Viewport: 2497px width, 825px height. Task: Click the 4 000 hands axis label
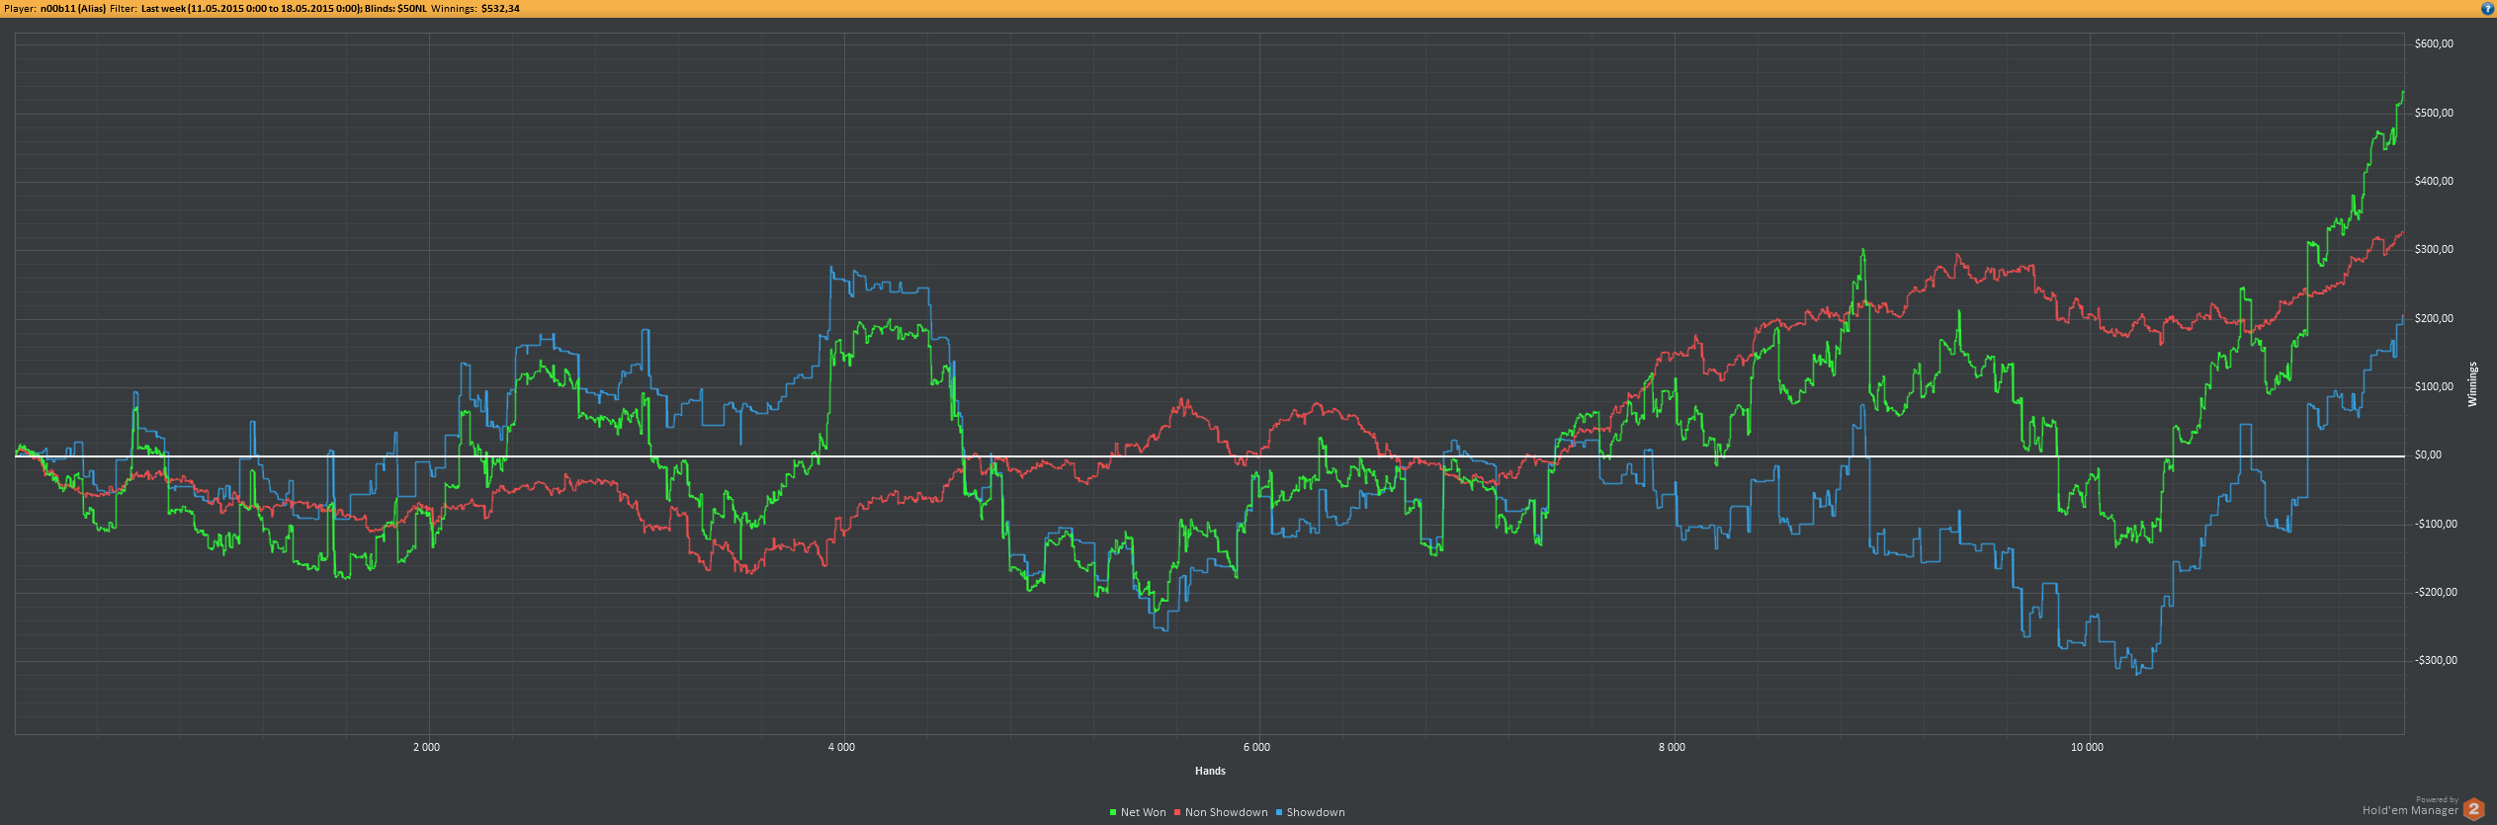point(841,747)
